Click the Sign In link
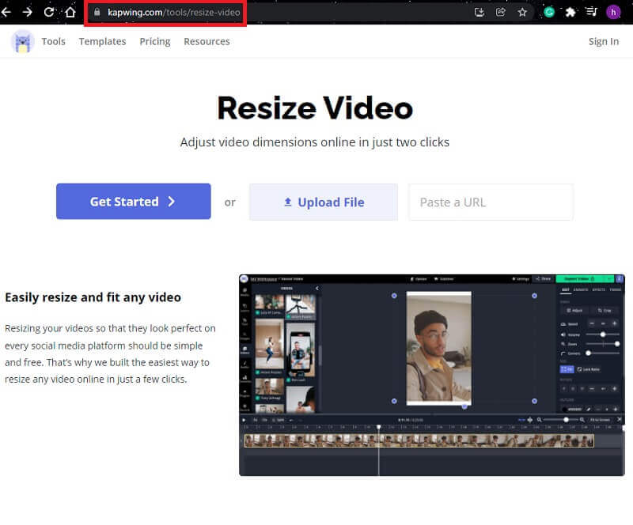Viewport: 633px width, 525px height. point(604,42)
